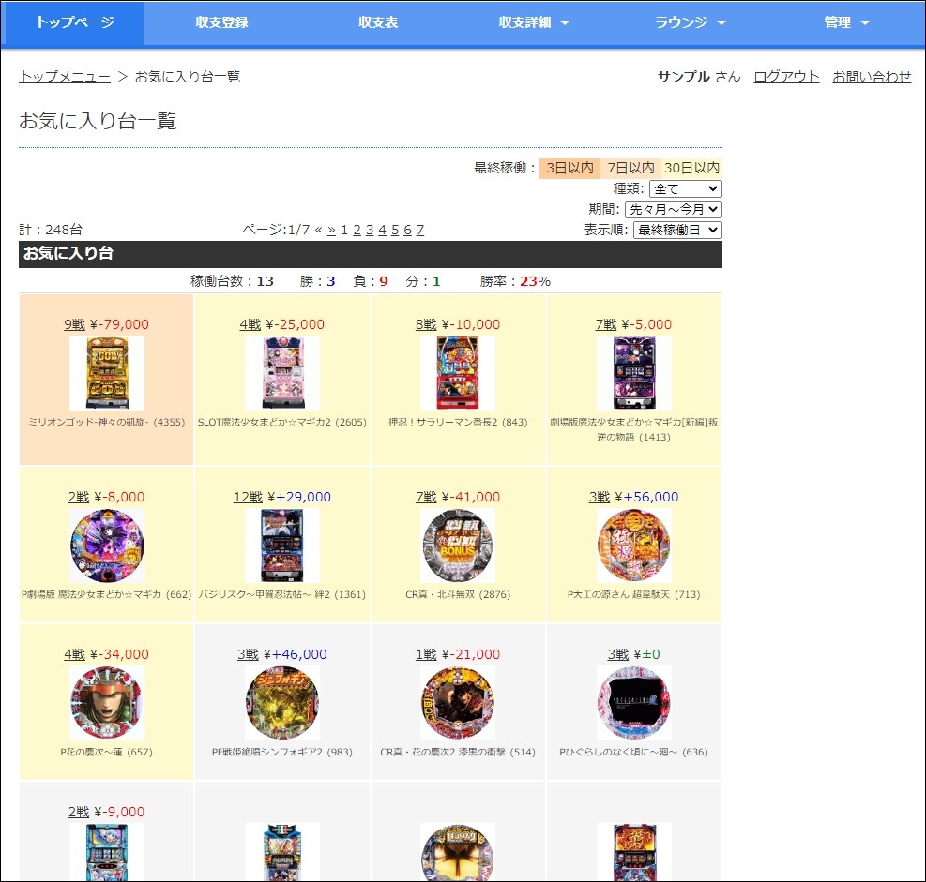The width and height of the screenshot is (926, 882).
Task: Open the 1戦 link with ¥-21,000
Action: (x=426, y=655)
